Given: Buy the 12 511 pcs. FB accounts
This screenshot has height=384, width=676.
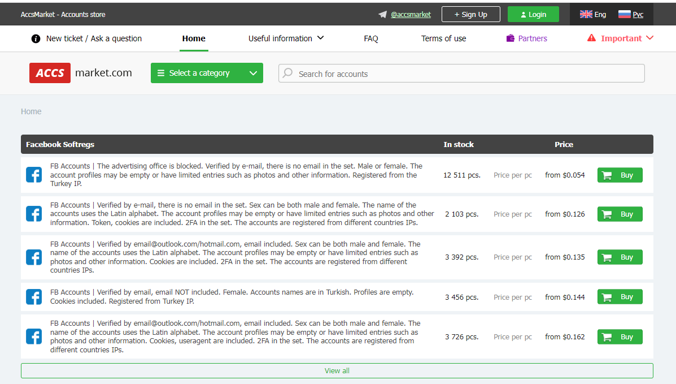Looking at the screenshot, I should point(620,175).
